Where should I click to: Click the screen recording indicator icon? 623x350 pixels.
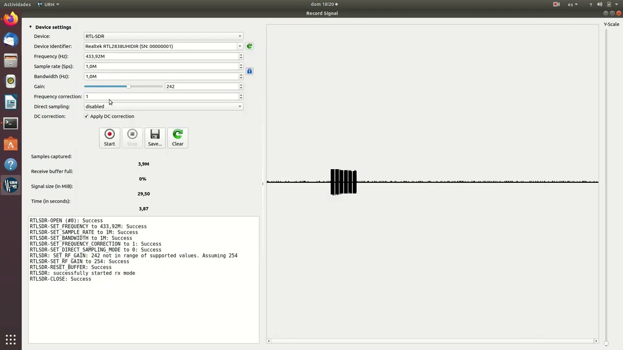(556, 4)
